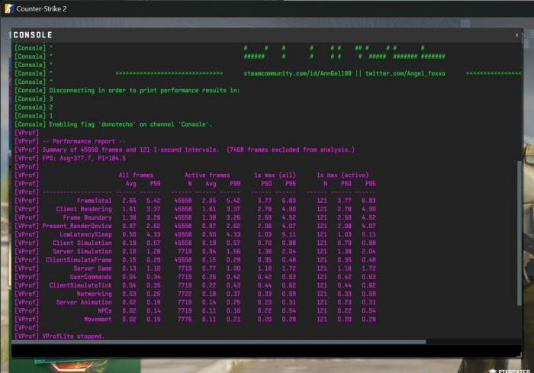Image resolution: width=534 pixels, height=373 pixels.
Task: Click the Client Rendering row label
Action: [x=84, y=209]
